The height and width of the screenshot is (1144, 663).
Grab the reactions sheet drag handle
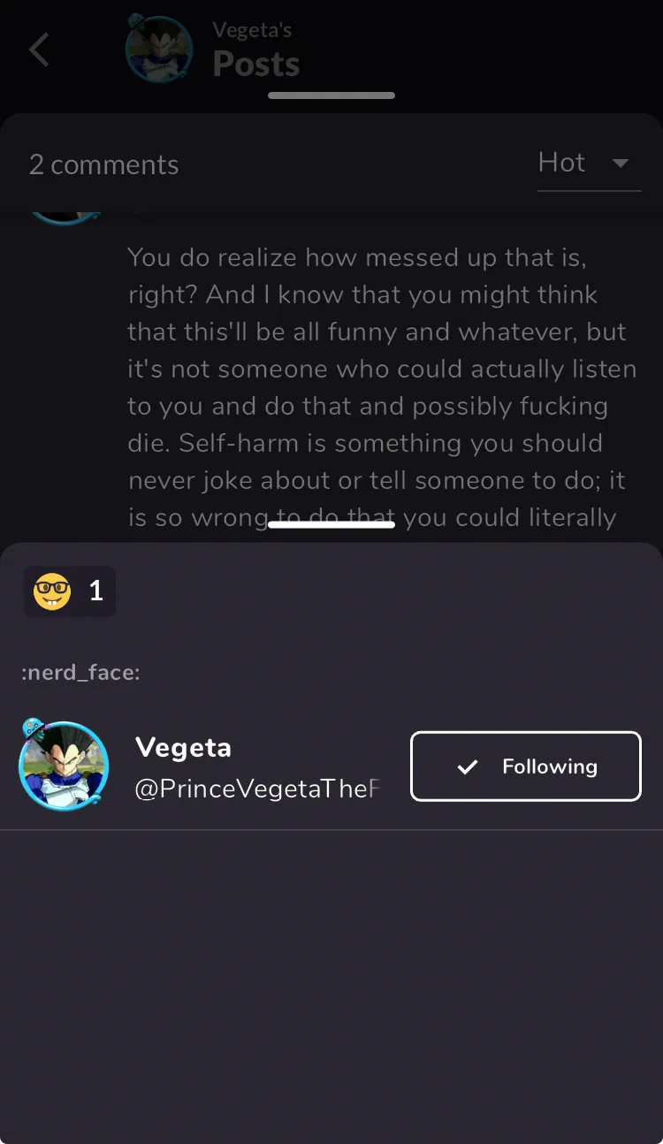331,525
